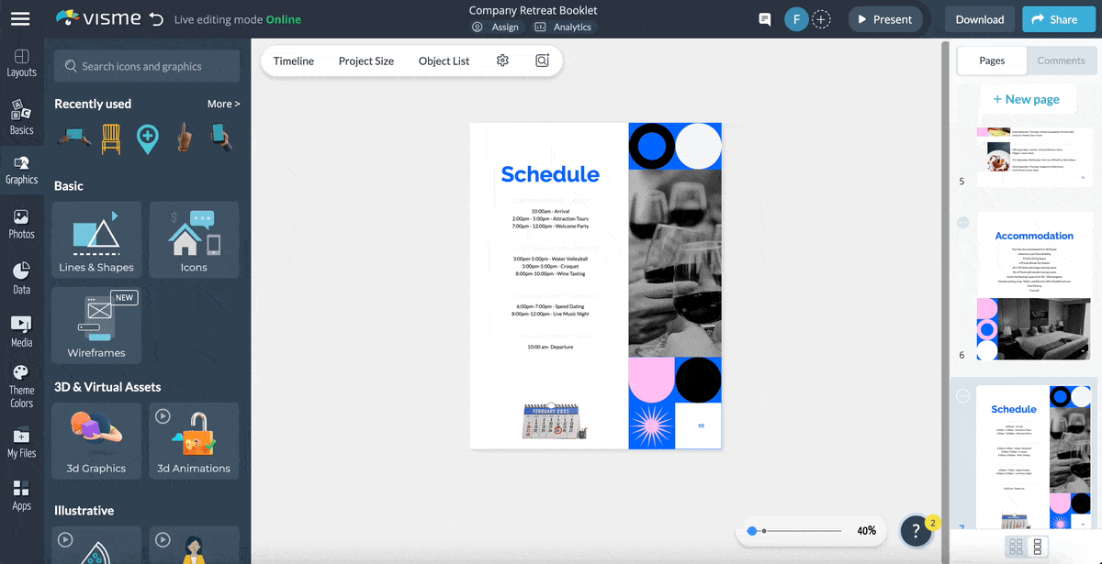Open the Object List menu
Image resolution: width=1102 pixels, height=564 pixels.
pos(444,61)
